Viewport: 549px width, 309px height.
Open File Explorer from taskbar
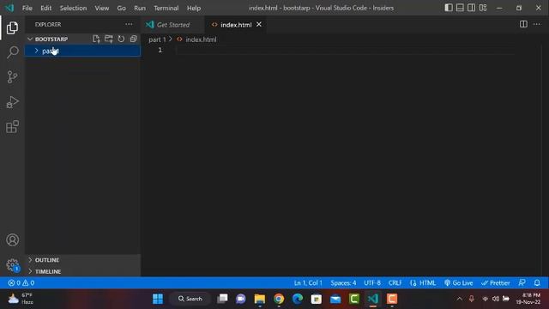pos(259,299)
